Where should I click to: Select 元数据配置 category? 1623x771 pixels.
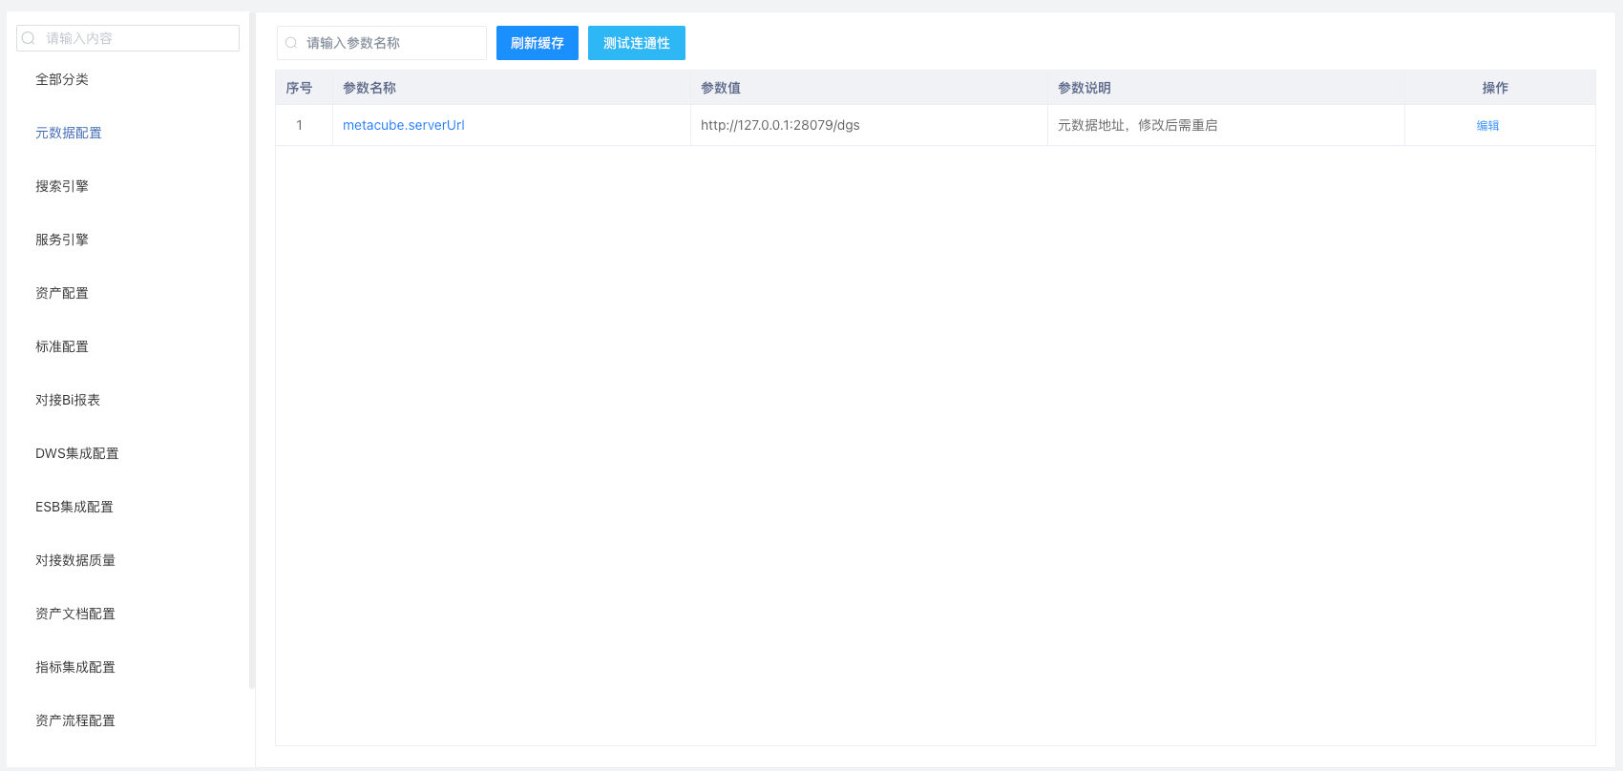coord(69,133)
